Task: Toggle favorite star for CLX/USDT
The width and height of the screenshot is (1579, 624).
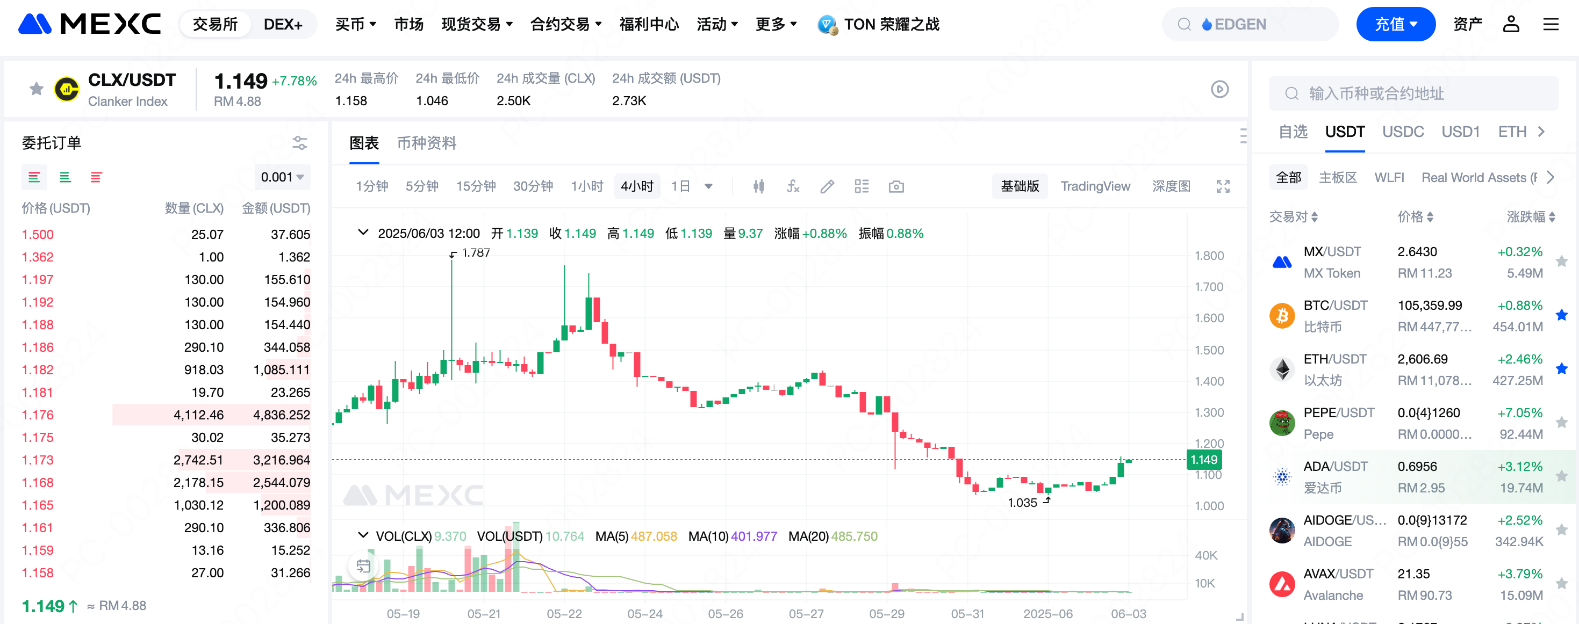Action: click(x=36, y=89)
